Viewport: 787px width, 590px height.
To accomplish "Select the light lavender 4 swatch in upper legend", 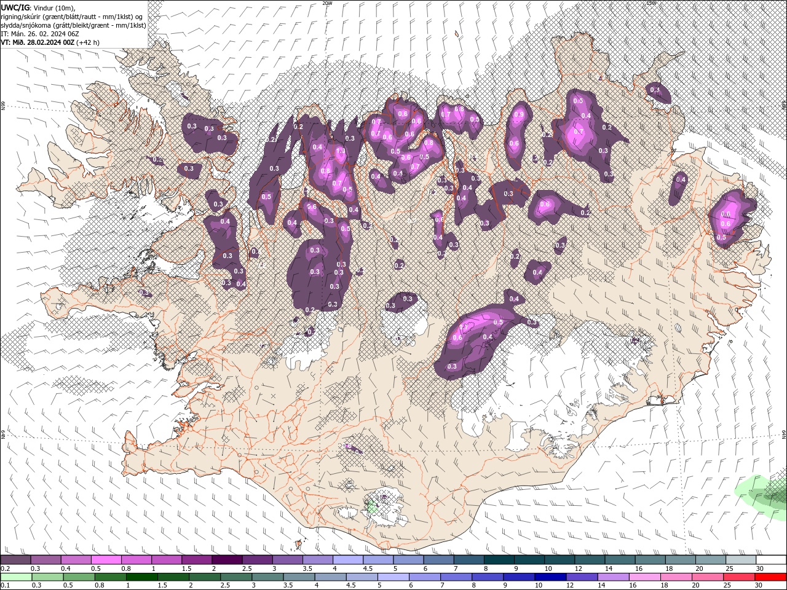I will [347, 560].
